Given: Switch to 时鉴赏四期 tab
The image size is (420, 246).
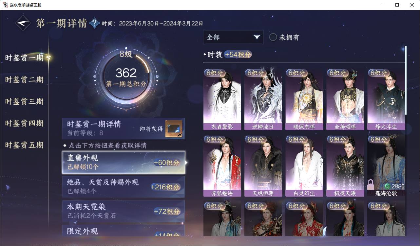Looking at the screenshot, I should (24, 123).
